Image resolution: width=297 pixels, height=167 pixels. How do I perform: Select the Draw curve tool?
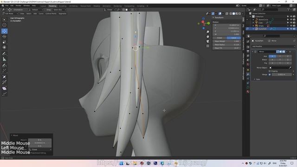point(4,65)
